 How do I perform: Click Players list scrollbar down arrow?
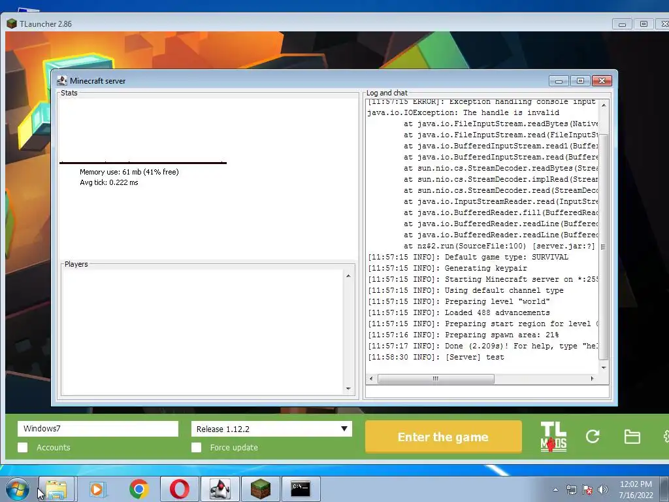tap(349, 388)
